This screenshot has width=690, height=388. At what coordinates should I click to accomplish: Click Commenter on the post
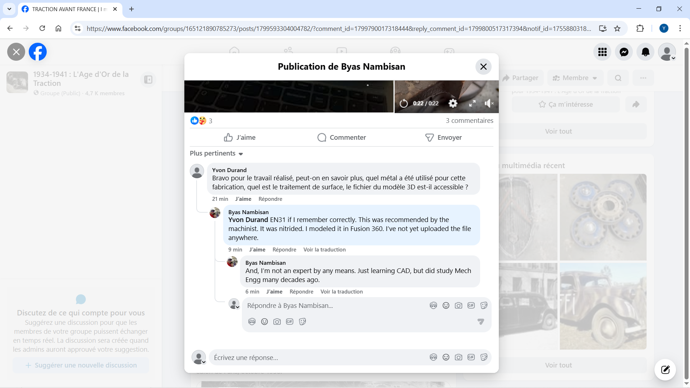[341, 137]
